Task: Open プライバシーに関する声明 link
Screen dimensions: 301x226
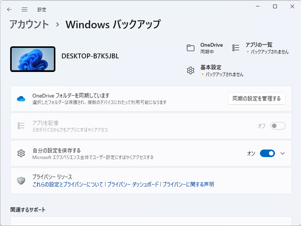Action: coord(188,184)
